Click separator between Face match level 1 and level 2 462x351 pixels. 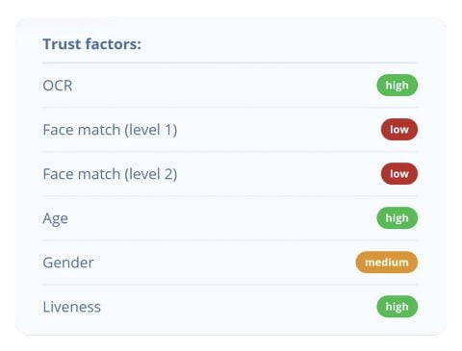click(x=230, y=151)
